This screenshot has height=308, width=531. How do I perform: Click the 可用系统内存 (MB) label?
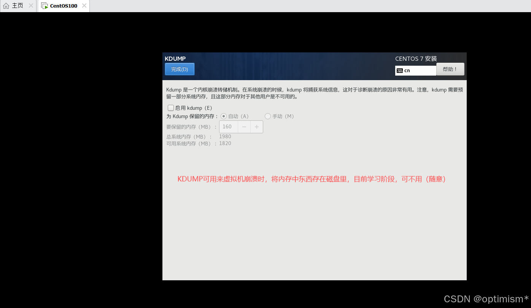click(192, 144)
